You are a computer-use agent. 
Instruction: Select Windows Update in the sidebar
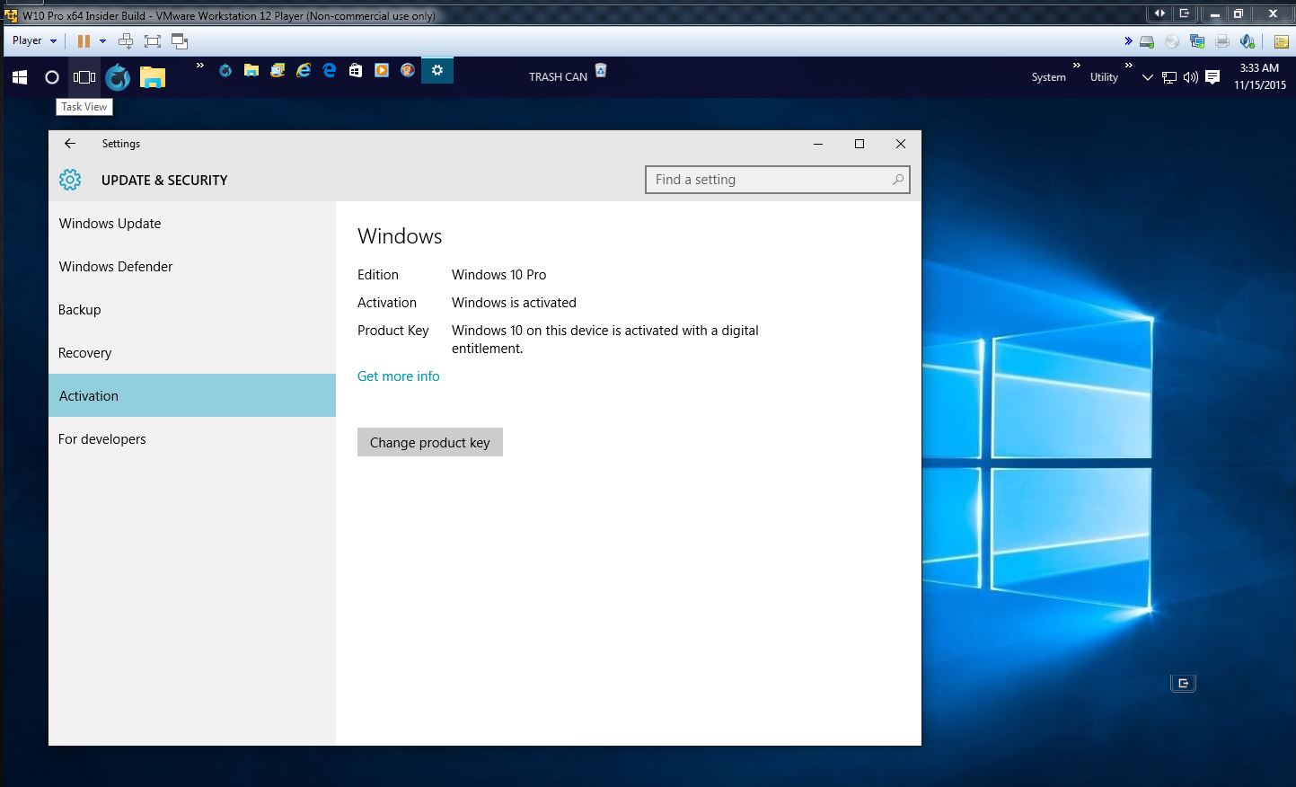click(x=191, y=224)
